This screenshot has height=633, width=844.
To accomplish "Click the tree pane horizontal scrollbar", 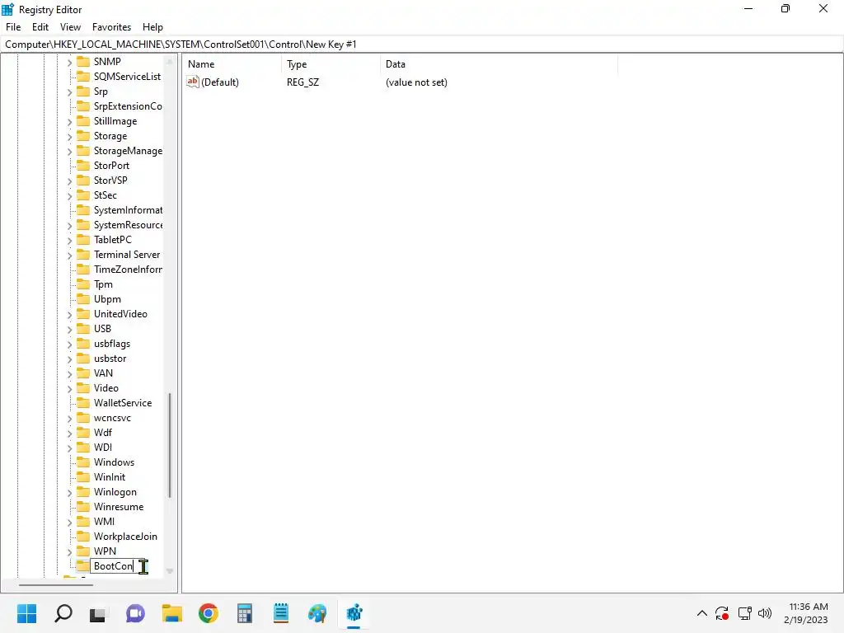I will coord(56,584).
